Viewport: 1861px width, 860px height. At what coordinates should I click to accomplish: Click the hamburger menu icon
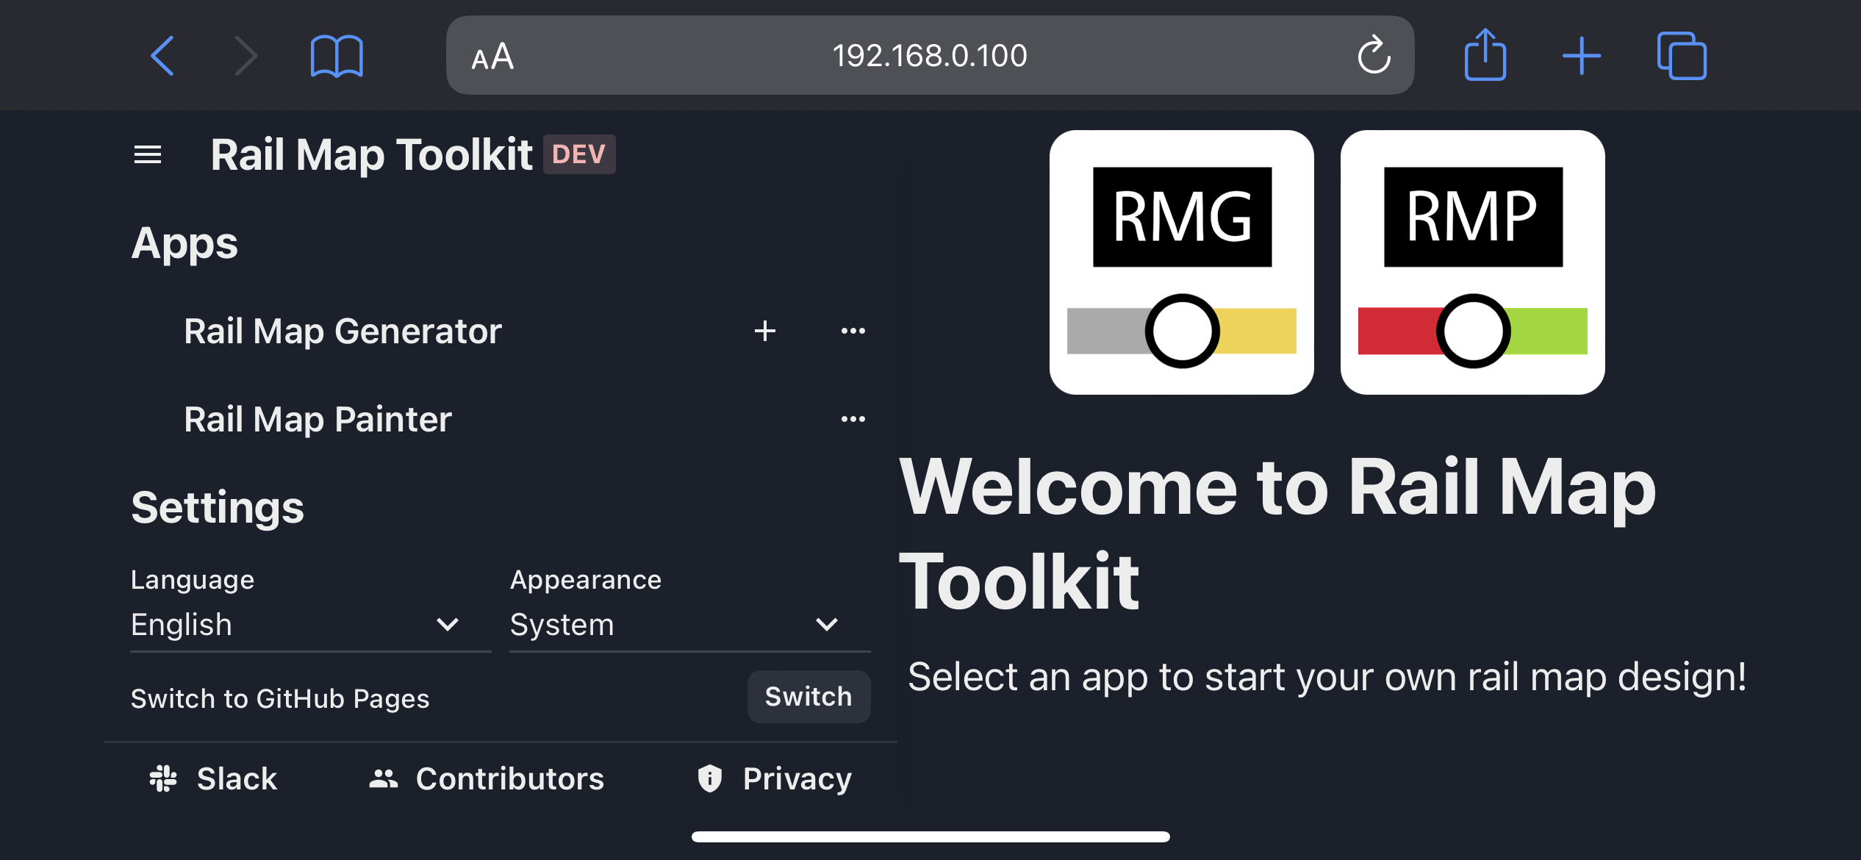click(x=147, y=154)
